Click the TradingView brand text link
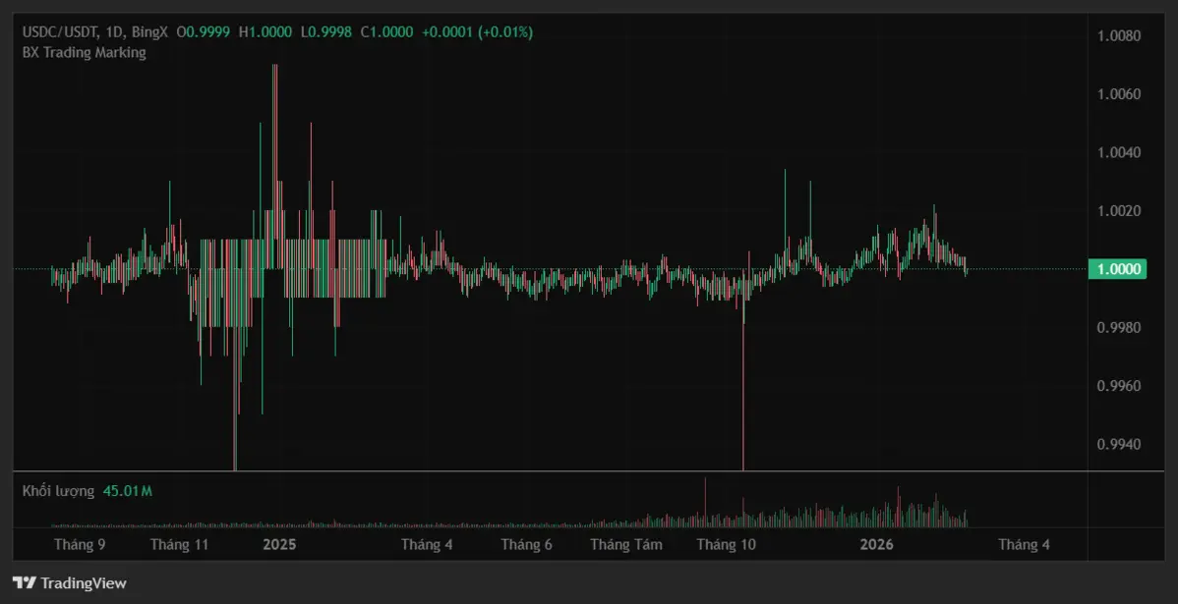This screenshot has height=604, width=1178. [x=83, y=583]
